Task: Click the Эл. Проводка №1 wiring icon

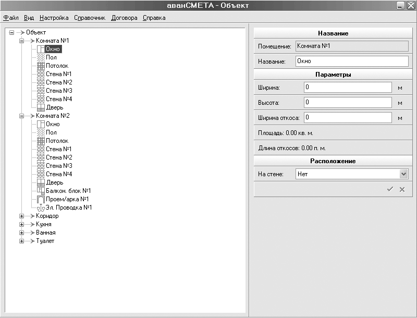Action: [x=41, y=207]
